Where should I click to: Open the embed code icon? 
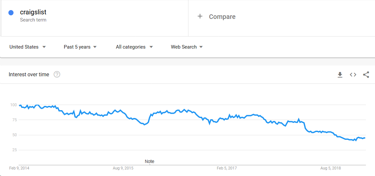point(353,75)
